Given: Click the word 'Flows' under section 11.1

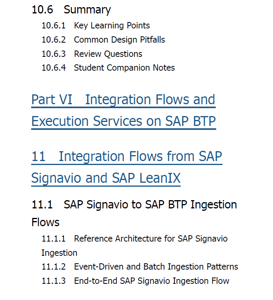Looking at the screenshot, I should pyautogui.click(x=45, y=222).
